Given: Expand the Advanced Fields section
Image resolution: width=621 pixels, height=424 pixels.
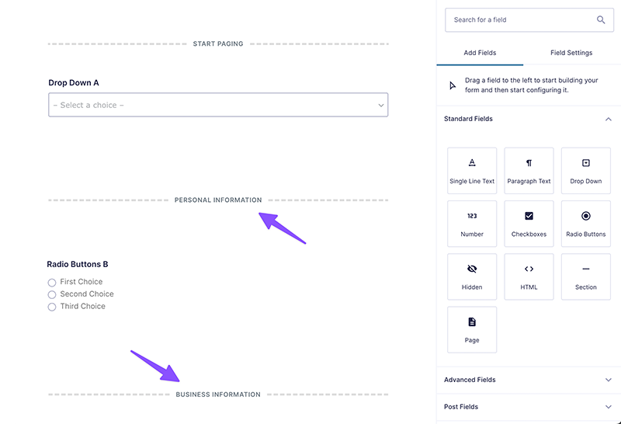Looking at the screenshot, I should point(529,380).
